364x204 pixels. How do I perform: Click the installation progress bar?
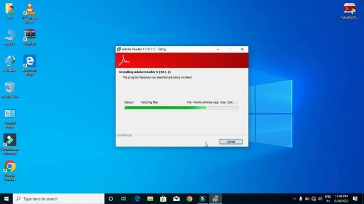(x=181, y=108)
